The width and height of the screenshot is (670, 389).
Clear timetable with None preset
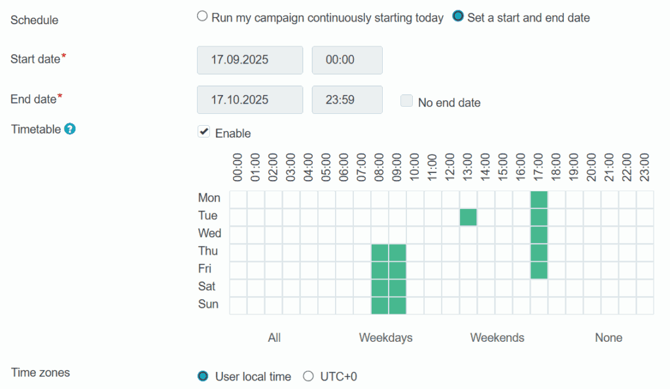[608, 338]
